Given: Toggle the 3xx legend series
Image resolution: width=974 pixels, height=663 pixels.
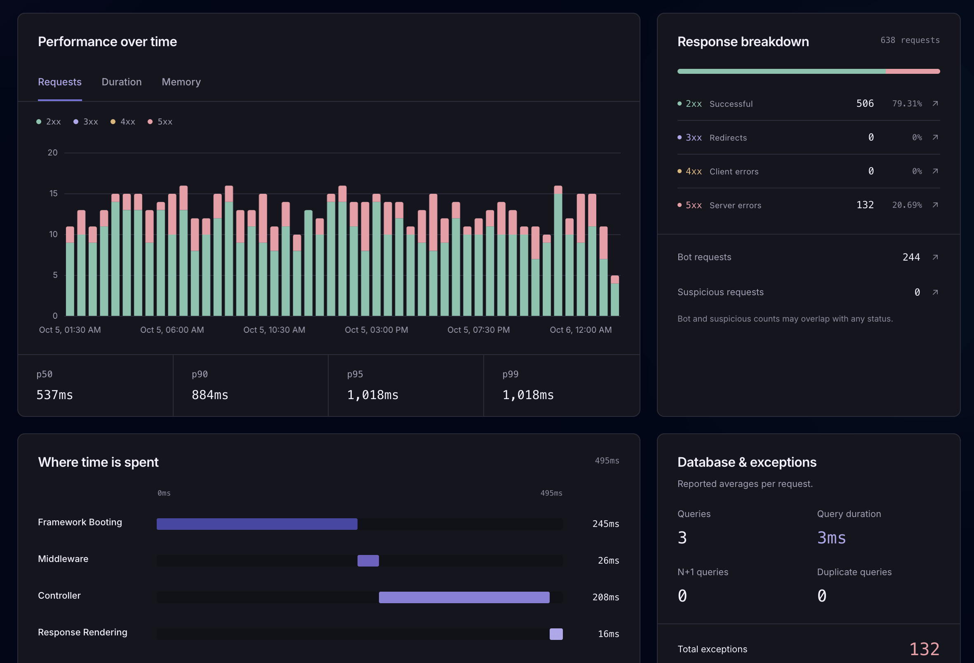Looking at the screenshot, I should point(86,122).
